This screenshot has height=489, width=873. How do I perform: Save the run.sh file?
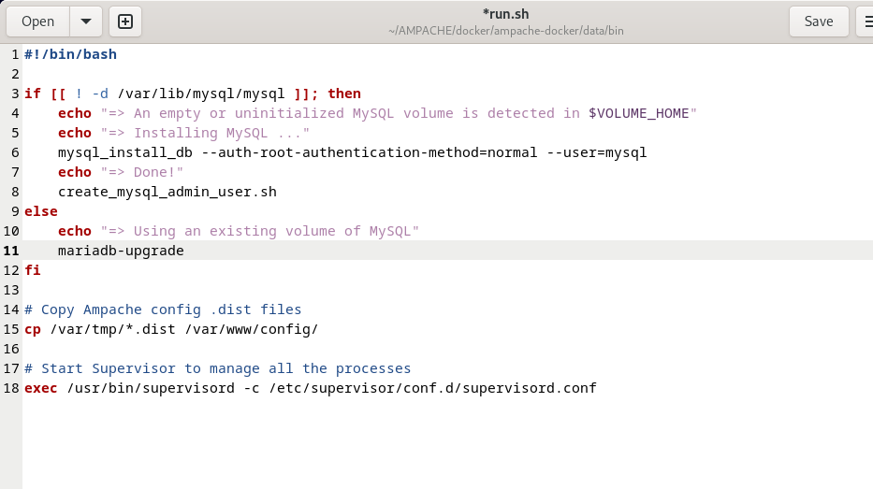819,22
